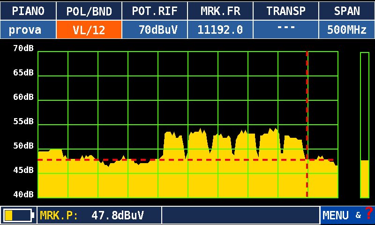Click the 60dB axis label
This screenshot has height=225, width=375.
coord(23,97)
